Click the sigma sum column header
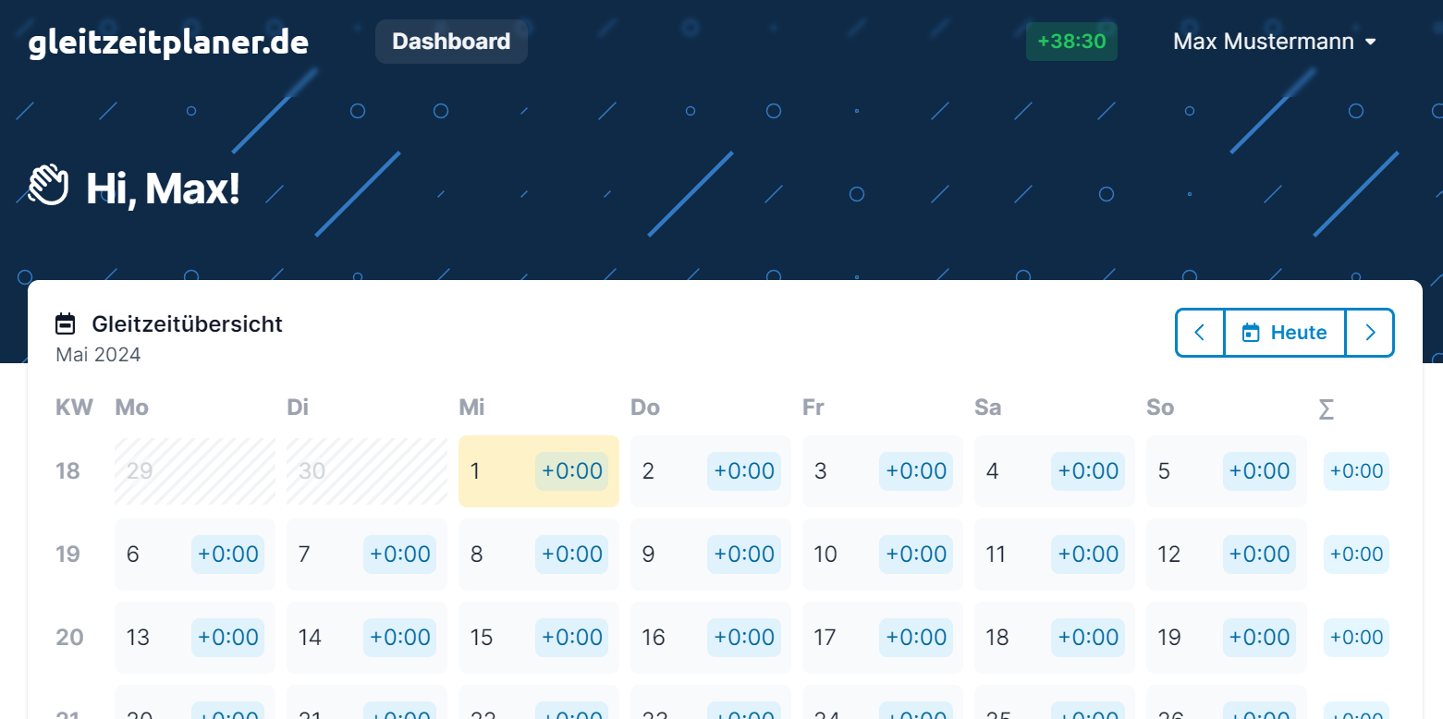The width and height of the screenshot is (1443, 719). tap(1327, 408)
